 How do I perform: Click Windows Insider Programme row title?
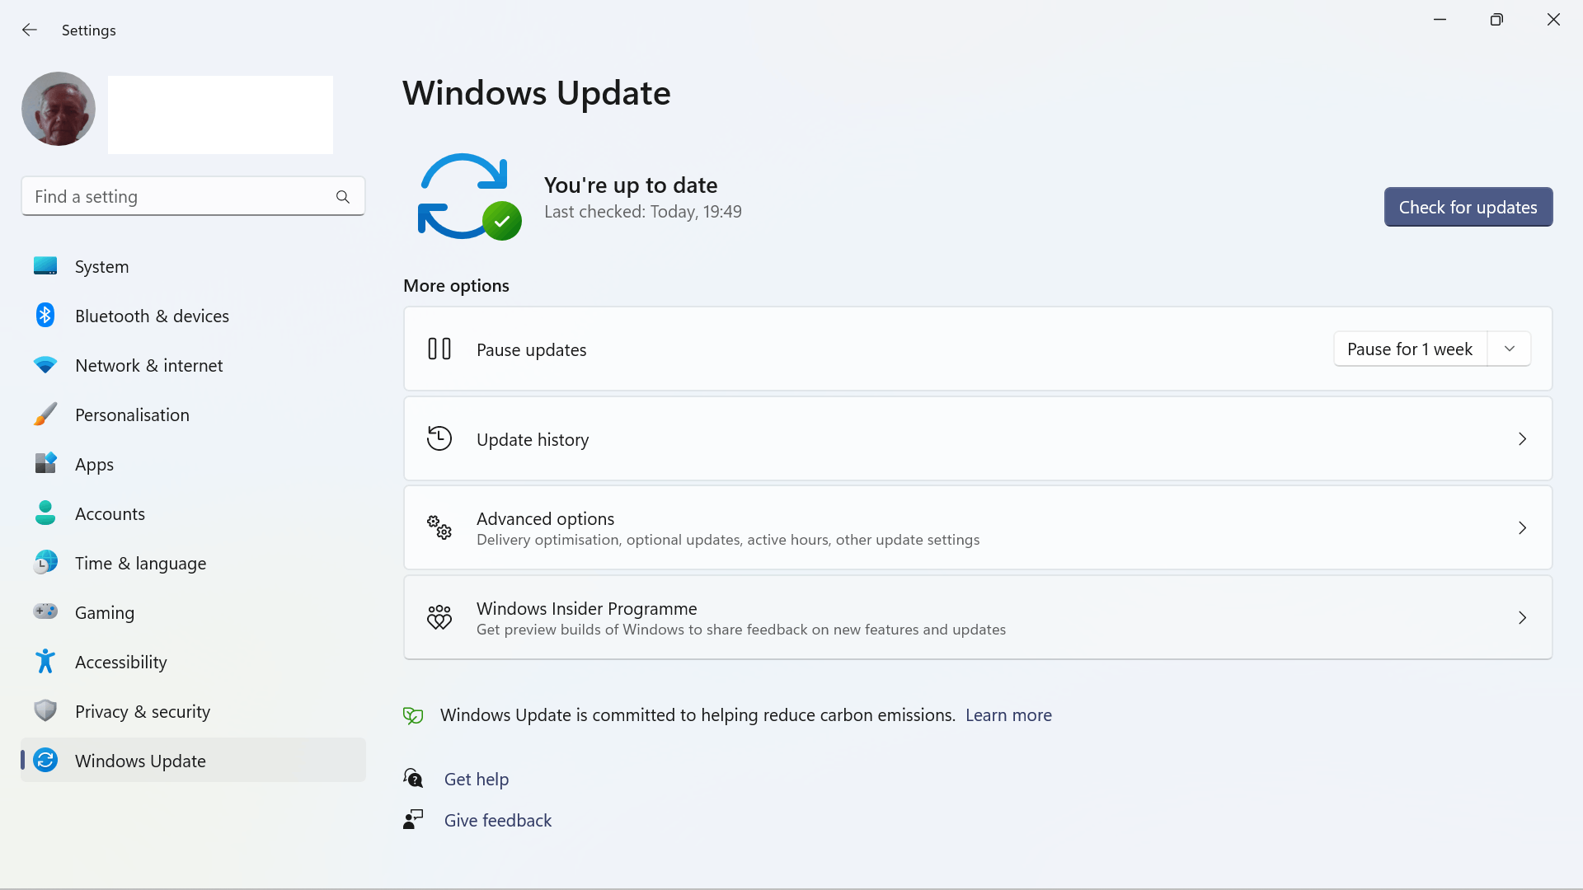[586, 609]
